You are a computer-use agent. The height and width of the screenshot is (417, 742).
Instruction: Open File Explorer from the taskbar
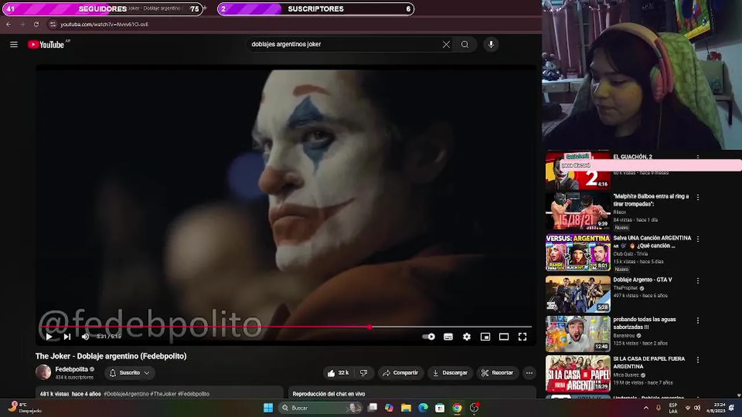tap(406, 408)
